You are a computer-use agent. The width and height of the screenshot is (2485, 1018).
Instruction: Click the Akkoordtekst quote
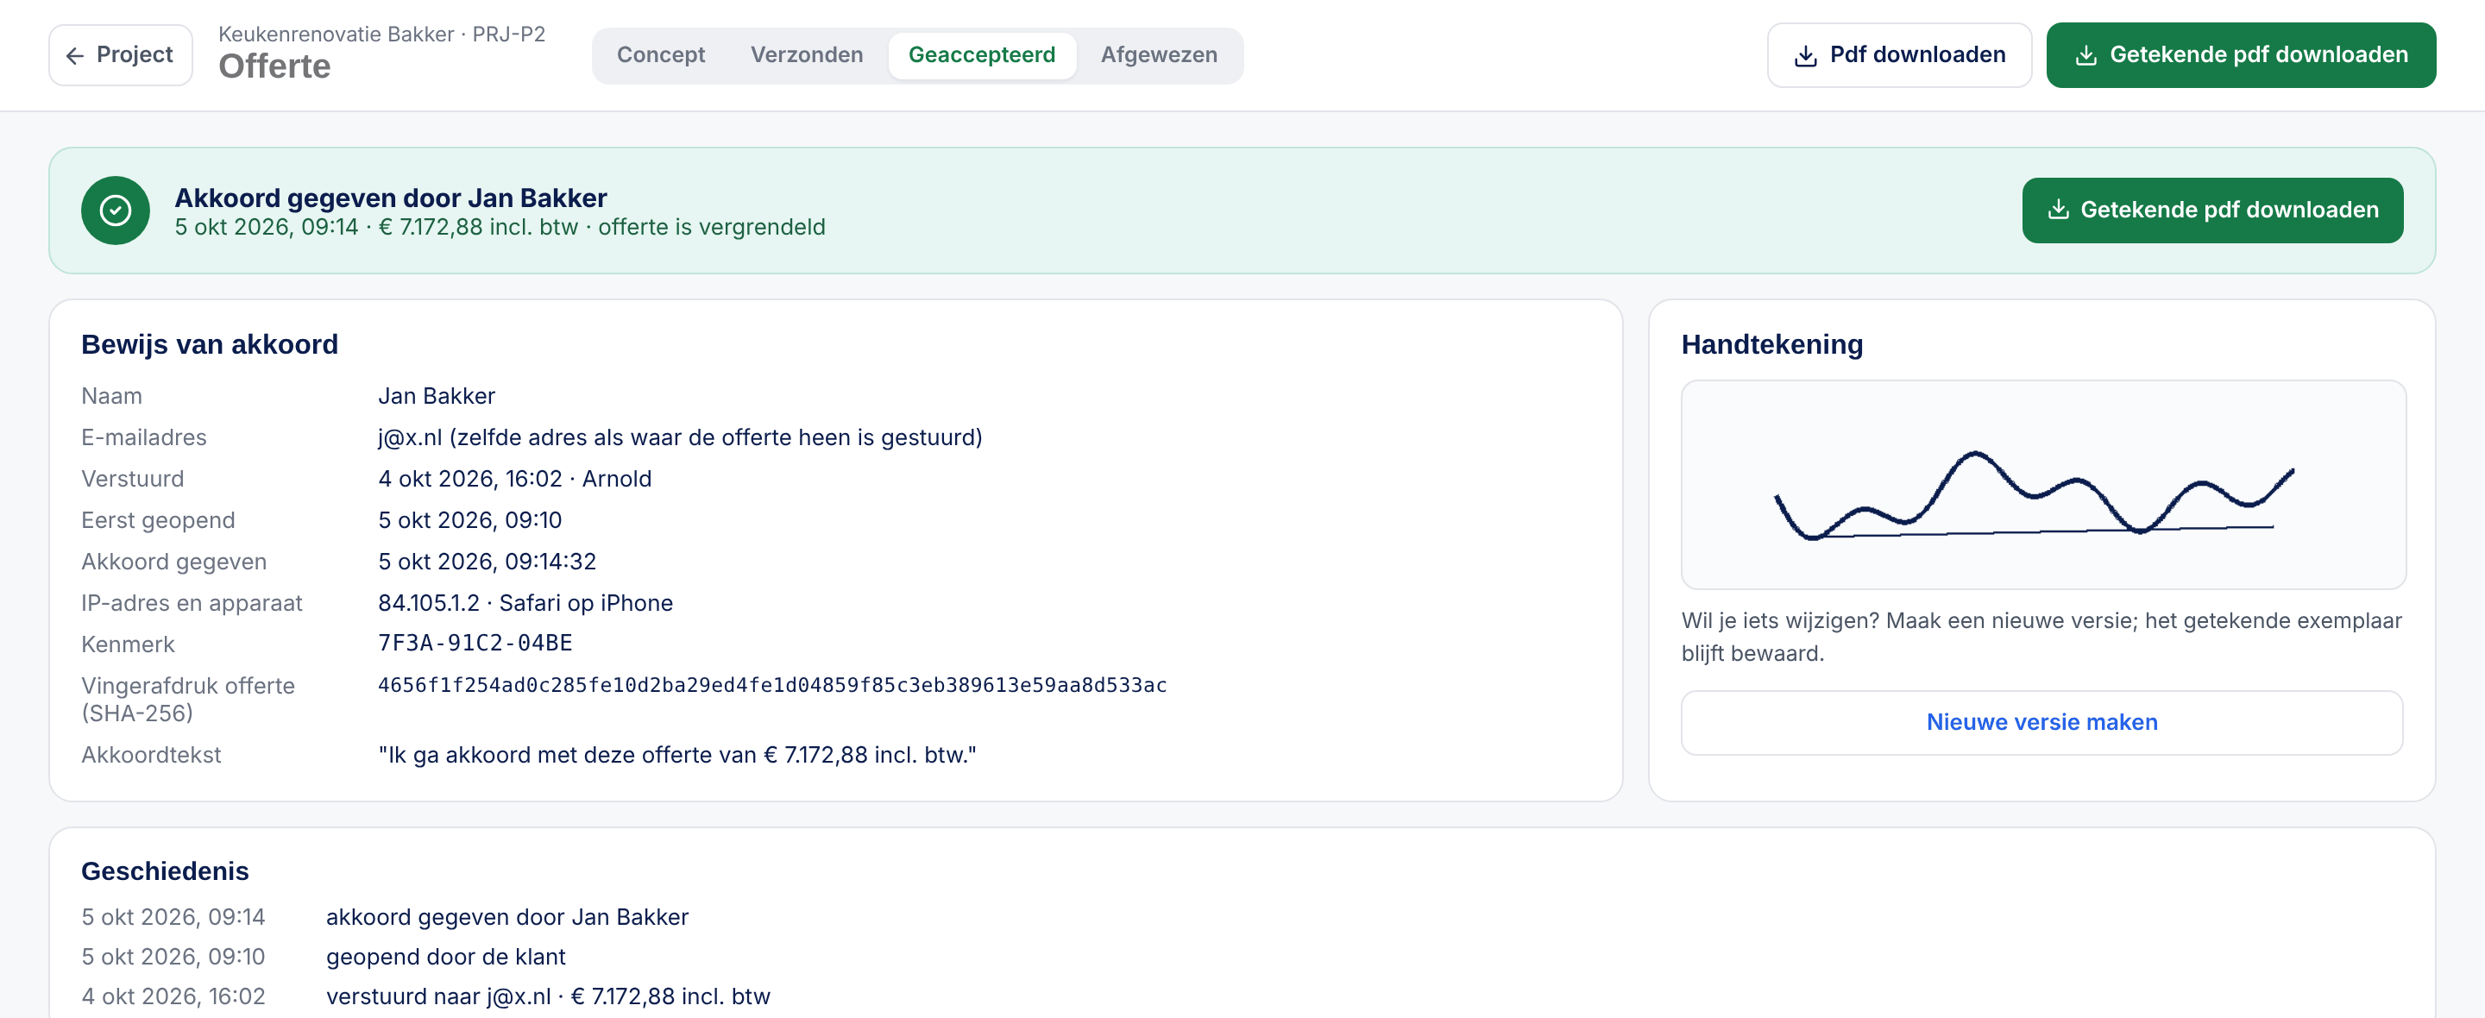(x=677, y=756)
